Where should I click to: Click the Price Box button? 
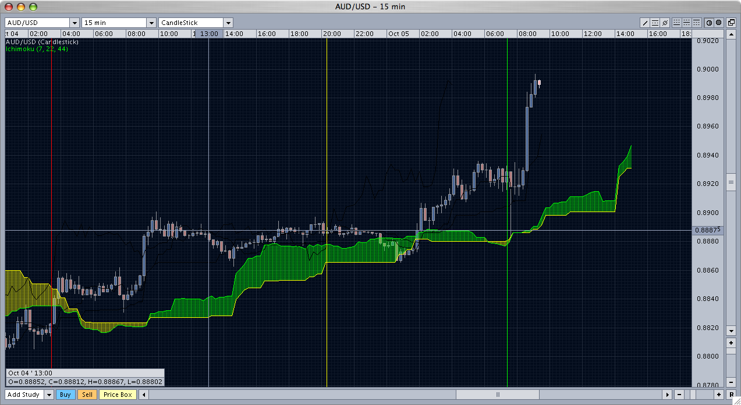[118, 395]
